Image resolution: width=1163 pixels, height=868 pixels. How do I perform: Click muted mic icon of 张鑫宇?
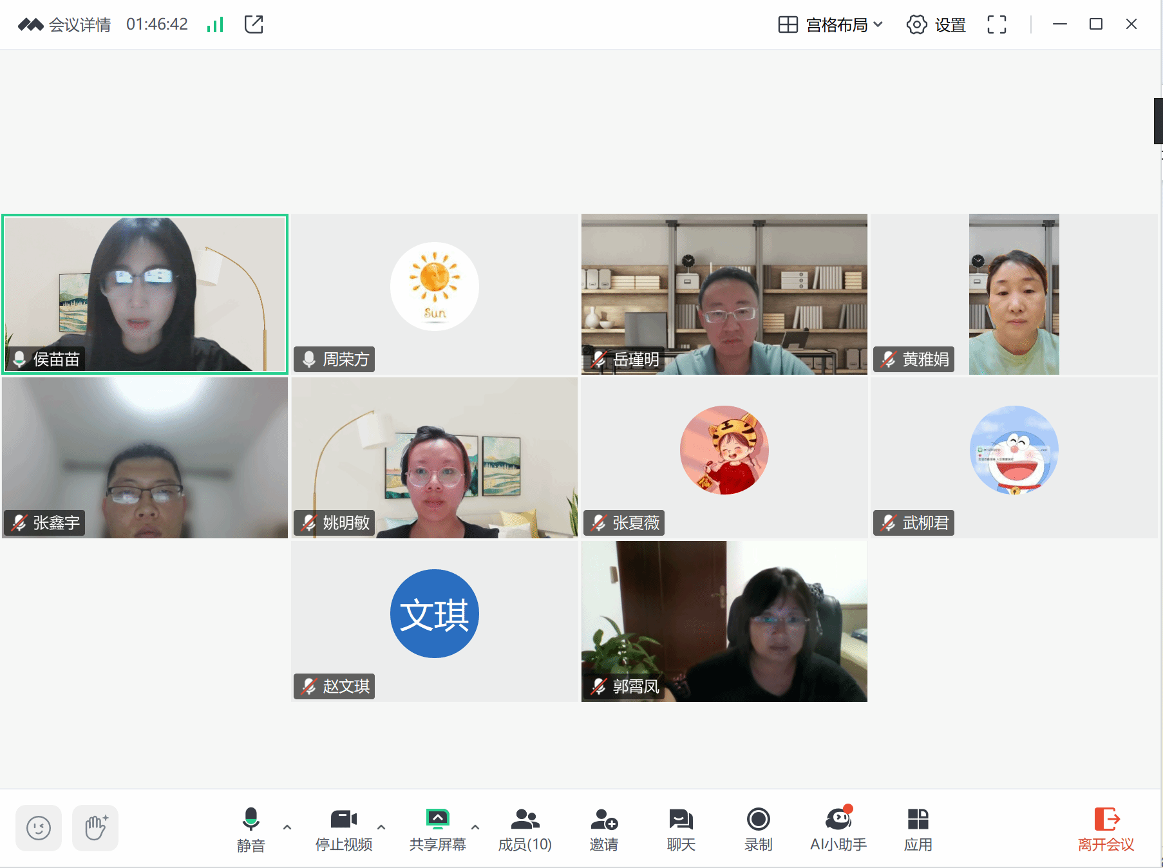coord(20,523)
